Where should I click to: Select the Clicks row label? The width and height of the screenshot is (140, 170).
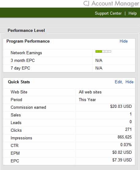[x=16, y=130]
